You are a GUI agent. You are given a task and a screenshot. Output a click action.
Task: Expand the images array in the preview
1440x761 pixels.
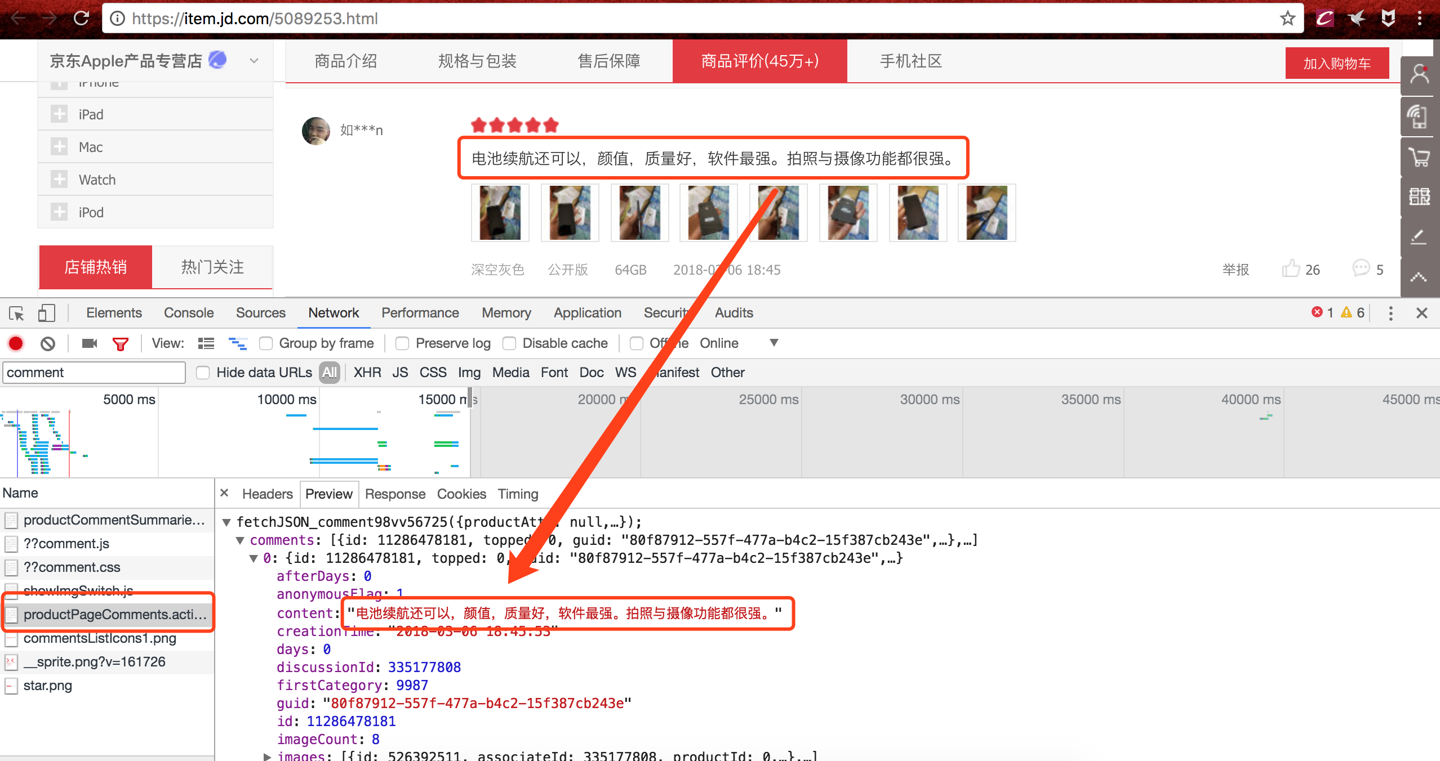(268, 756)
